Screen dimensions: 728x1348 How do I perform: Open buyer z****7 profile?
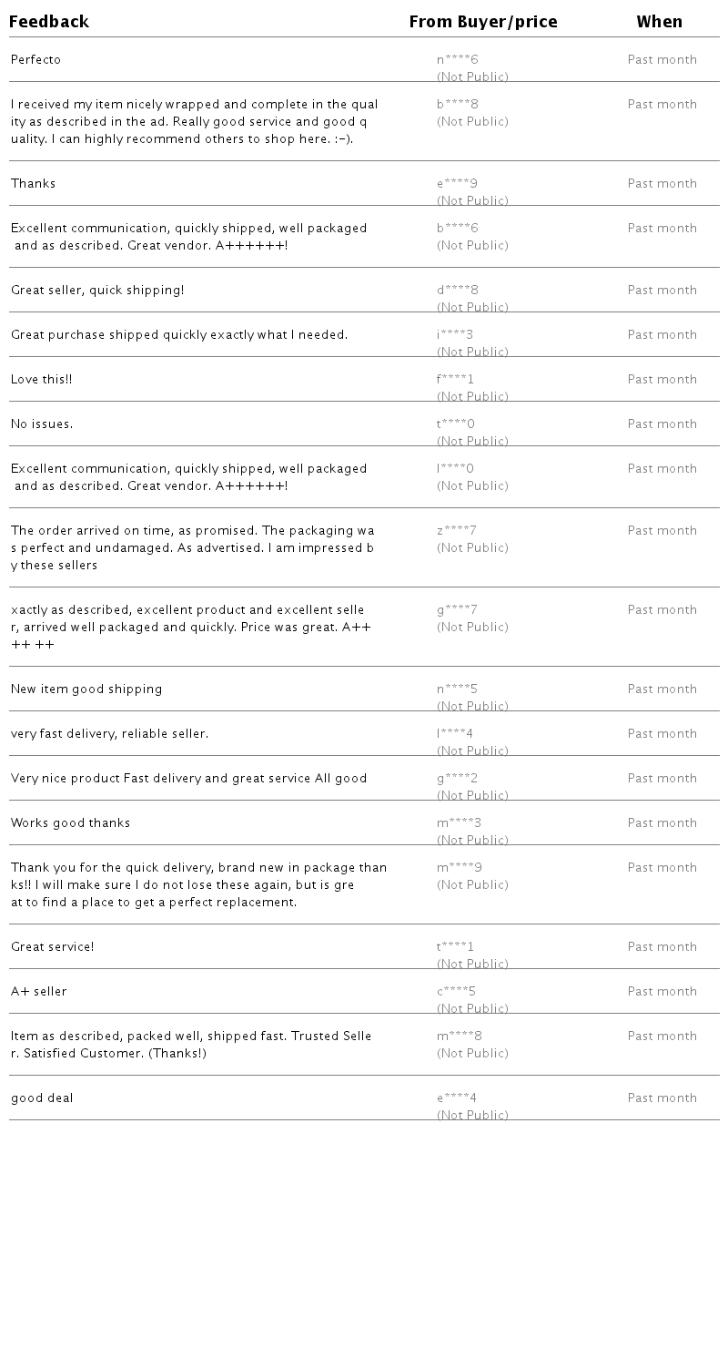tap(456, 531)
